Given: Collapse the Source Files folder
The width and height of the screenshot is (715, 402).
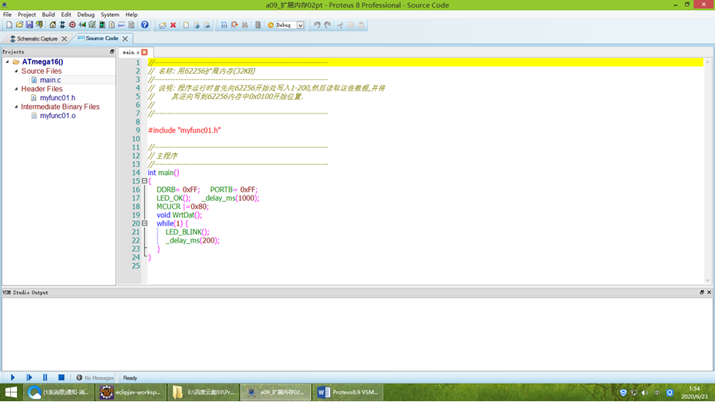Looking at the screenshot, I should coord(16,71).
